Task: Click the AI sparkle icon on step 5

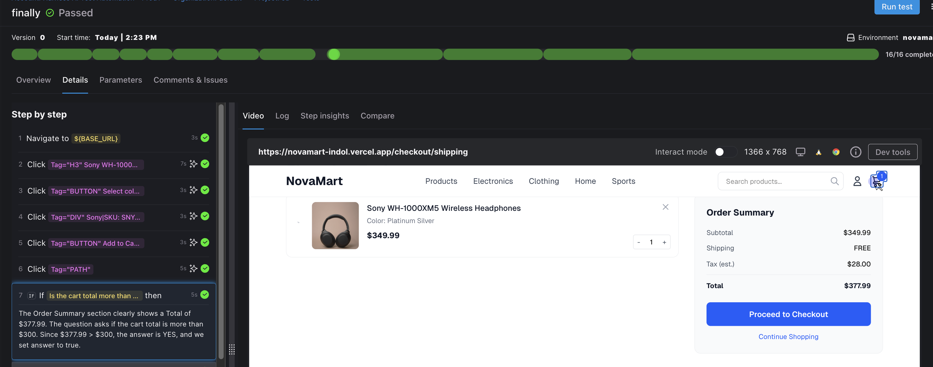Action: pos(193,242)
